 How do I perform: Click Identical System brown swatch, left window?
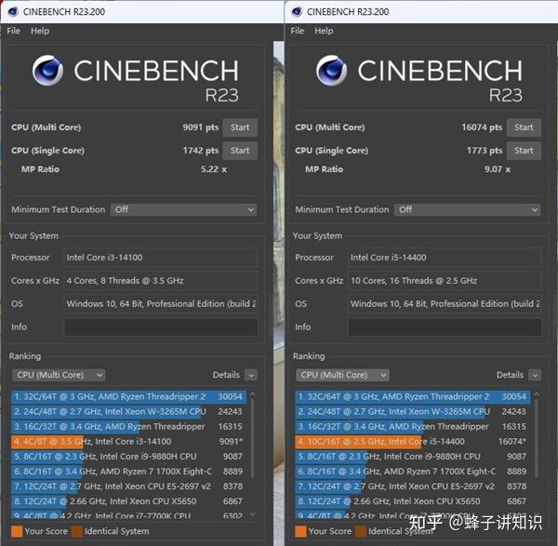point(77,531)
